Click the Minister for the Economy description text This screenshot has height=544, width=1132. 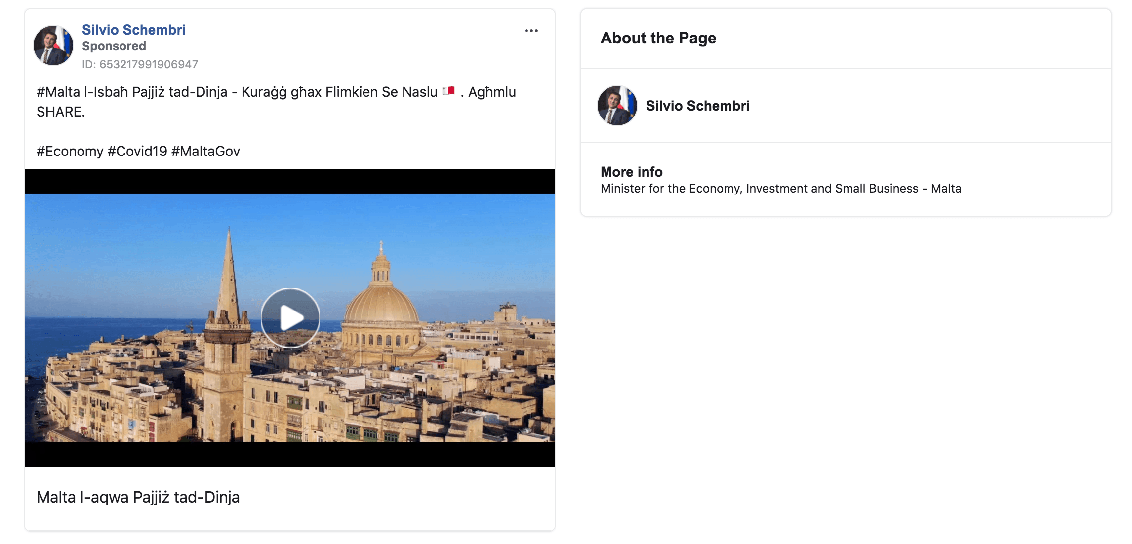click(x=780, y=189)
